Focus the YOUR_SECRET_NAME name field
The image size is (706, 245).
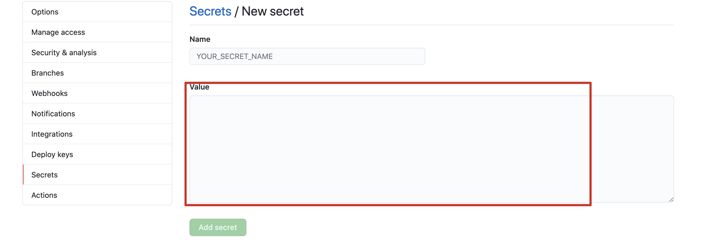[x=307, y=57]
